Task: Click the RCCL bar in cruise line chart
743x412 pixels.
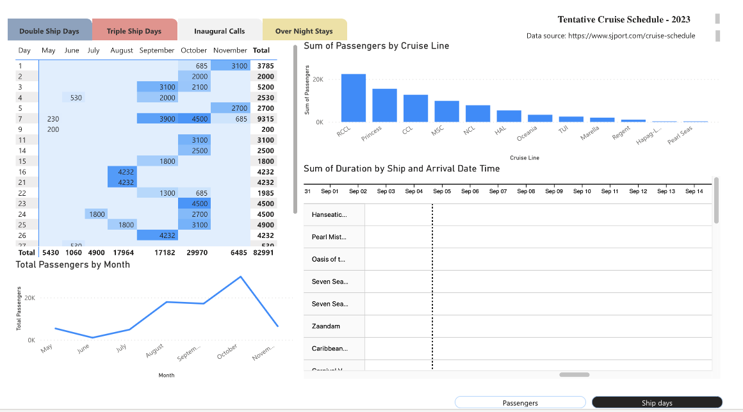Action: click(x=353, y=98)
